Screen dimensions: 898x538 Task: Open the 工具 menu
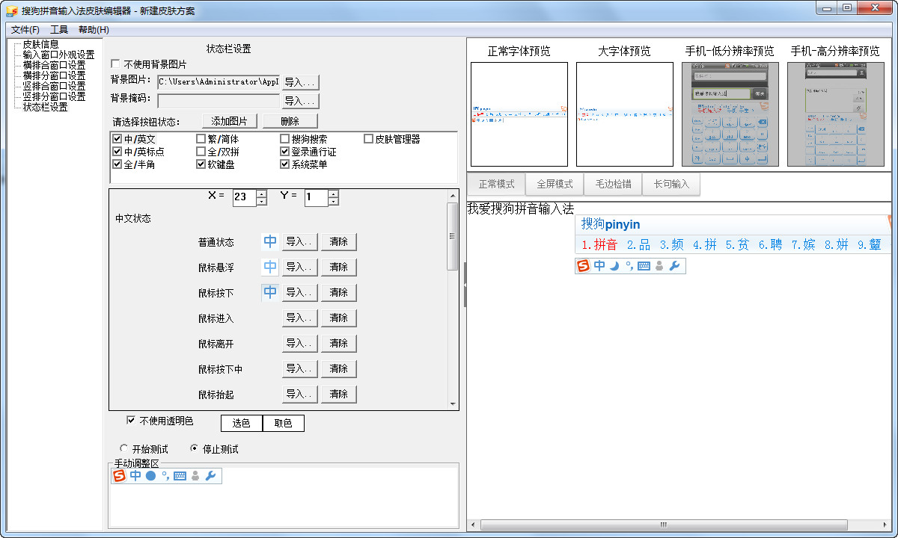59,30
